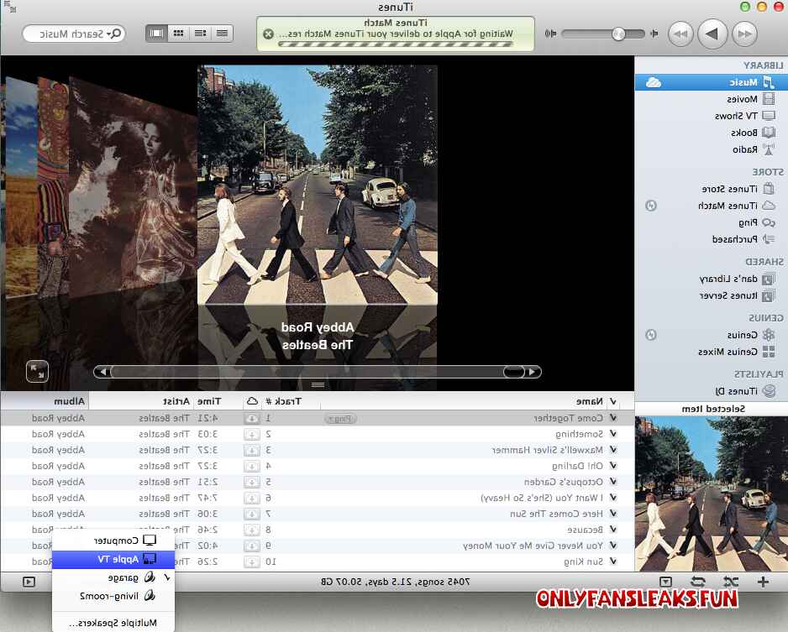Click the volume slider knob
The image size is (788, 632).
[x=618, y=34]
